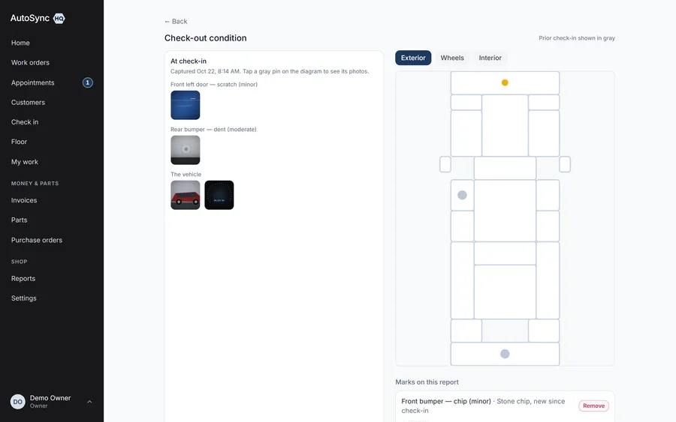
Task: Click 'Front bumper — chip (minor)' entry
Action: coord(446,401)
